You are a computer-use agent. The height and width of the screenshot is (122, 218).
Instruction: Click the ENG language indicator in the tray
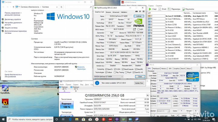[x=199, y=119]
